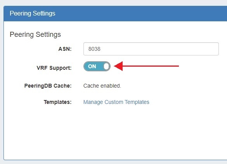Click the blue Peering Settings header bar
Viewport: 227px width, 164px height.
[x=115, y=14]
